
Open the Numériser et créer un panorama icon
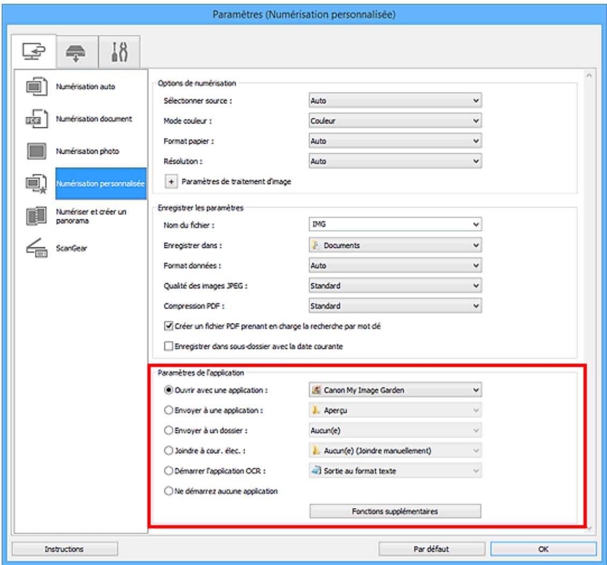(35, 217)
